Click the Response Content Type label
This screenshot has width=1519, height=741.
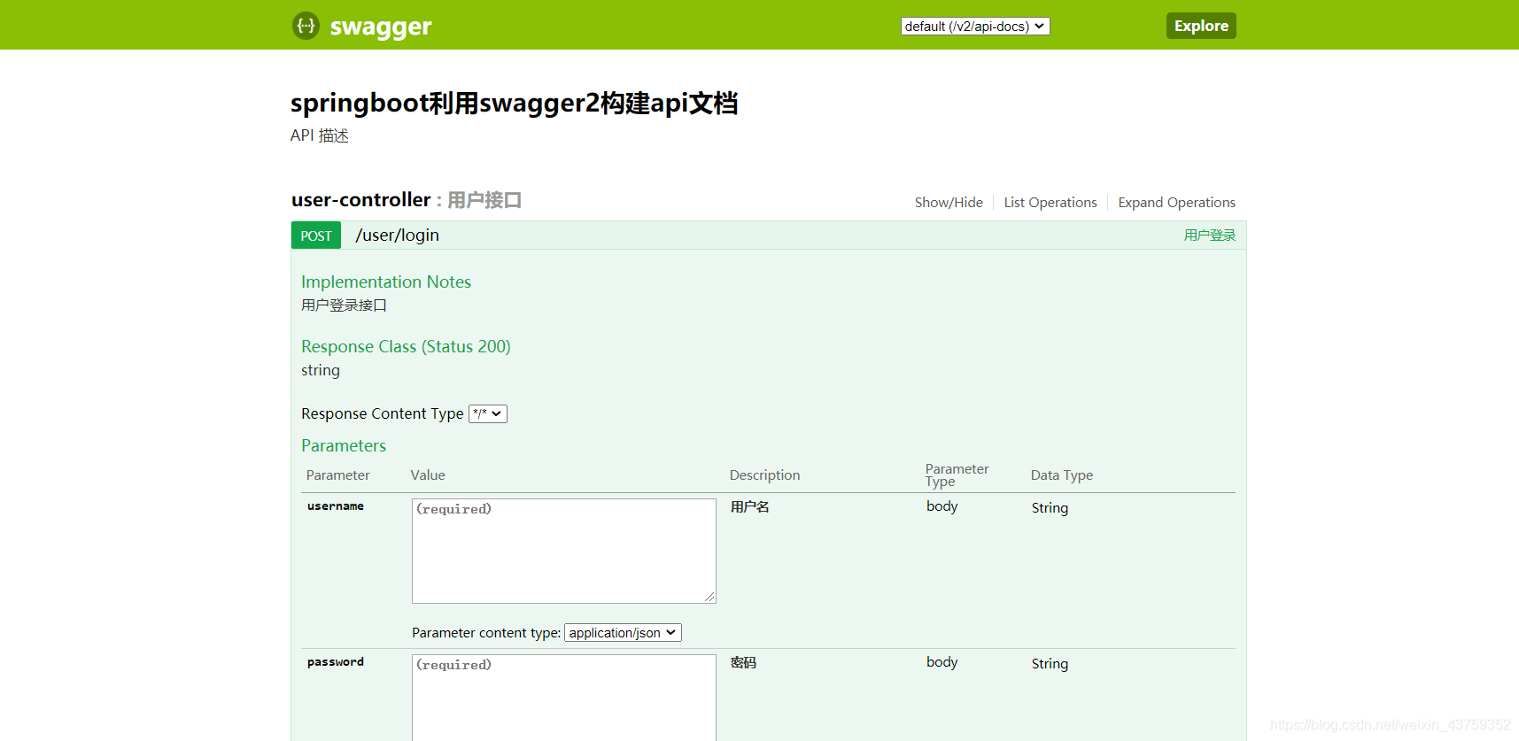click(x=383, y=413)
